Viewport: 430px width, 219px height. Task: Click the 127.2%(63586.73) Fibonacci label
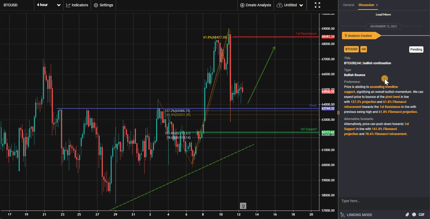tap(177, 111)
